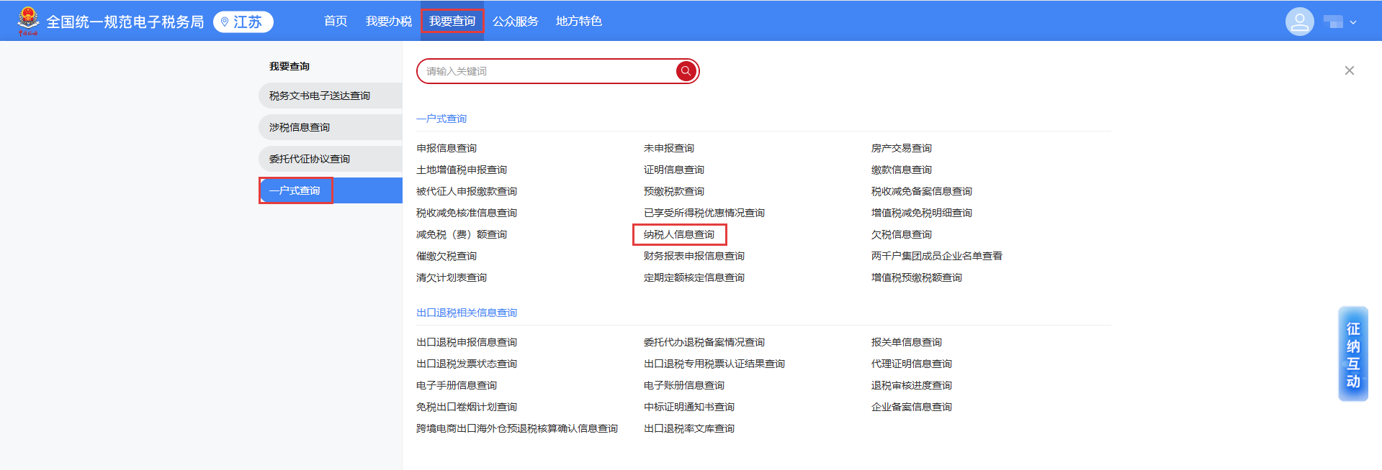Go to 首页 in navigation
1382x470 pixels.
(336, 22)
